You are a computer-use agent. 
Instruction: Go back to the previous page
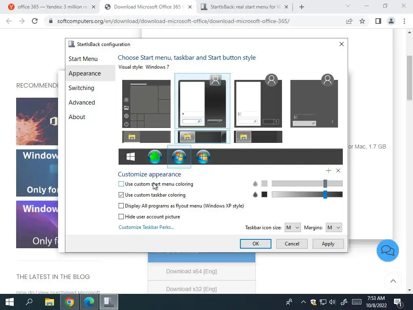pyautogui.click(x=9, y=21)
